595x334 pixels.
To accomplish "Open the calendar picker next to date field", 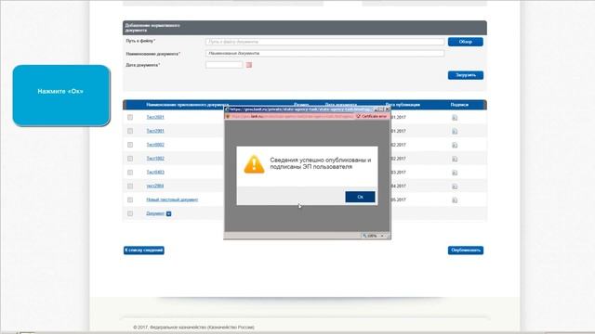I will (x=249, y=65).
